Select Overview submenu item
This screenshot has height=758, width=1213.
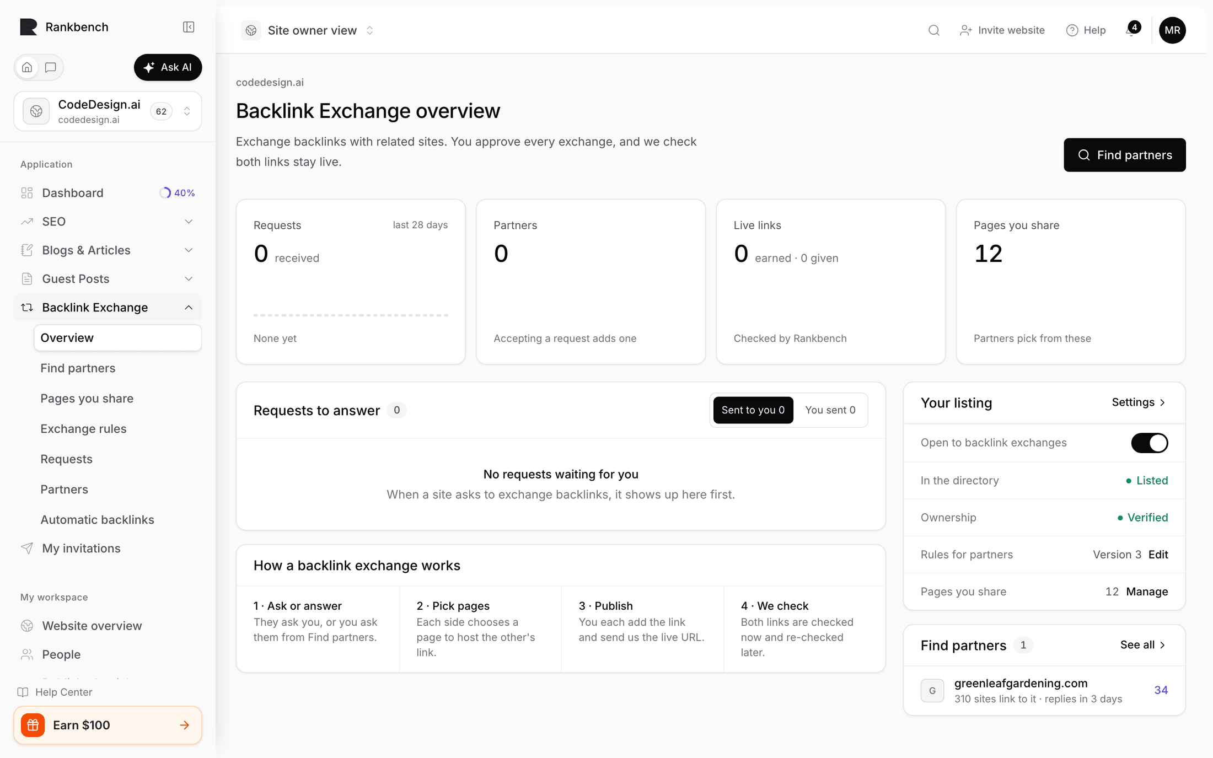[x=118, y=338]
